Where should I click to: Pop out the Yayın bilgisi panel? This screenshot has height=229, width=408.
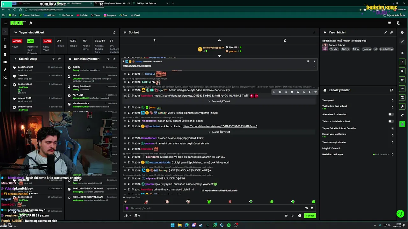(x=391, y=32)
